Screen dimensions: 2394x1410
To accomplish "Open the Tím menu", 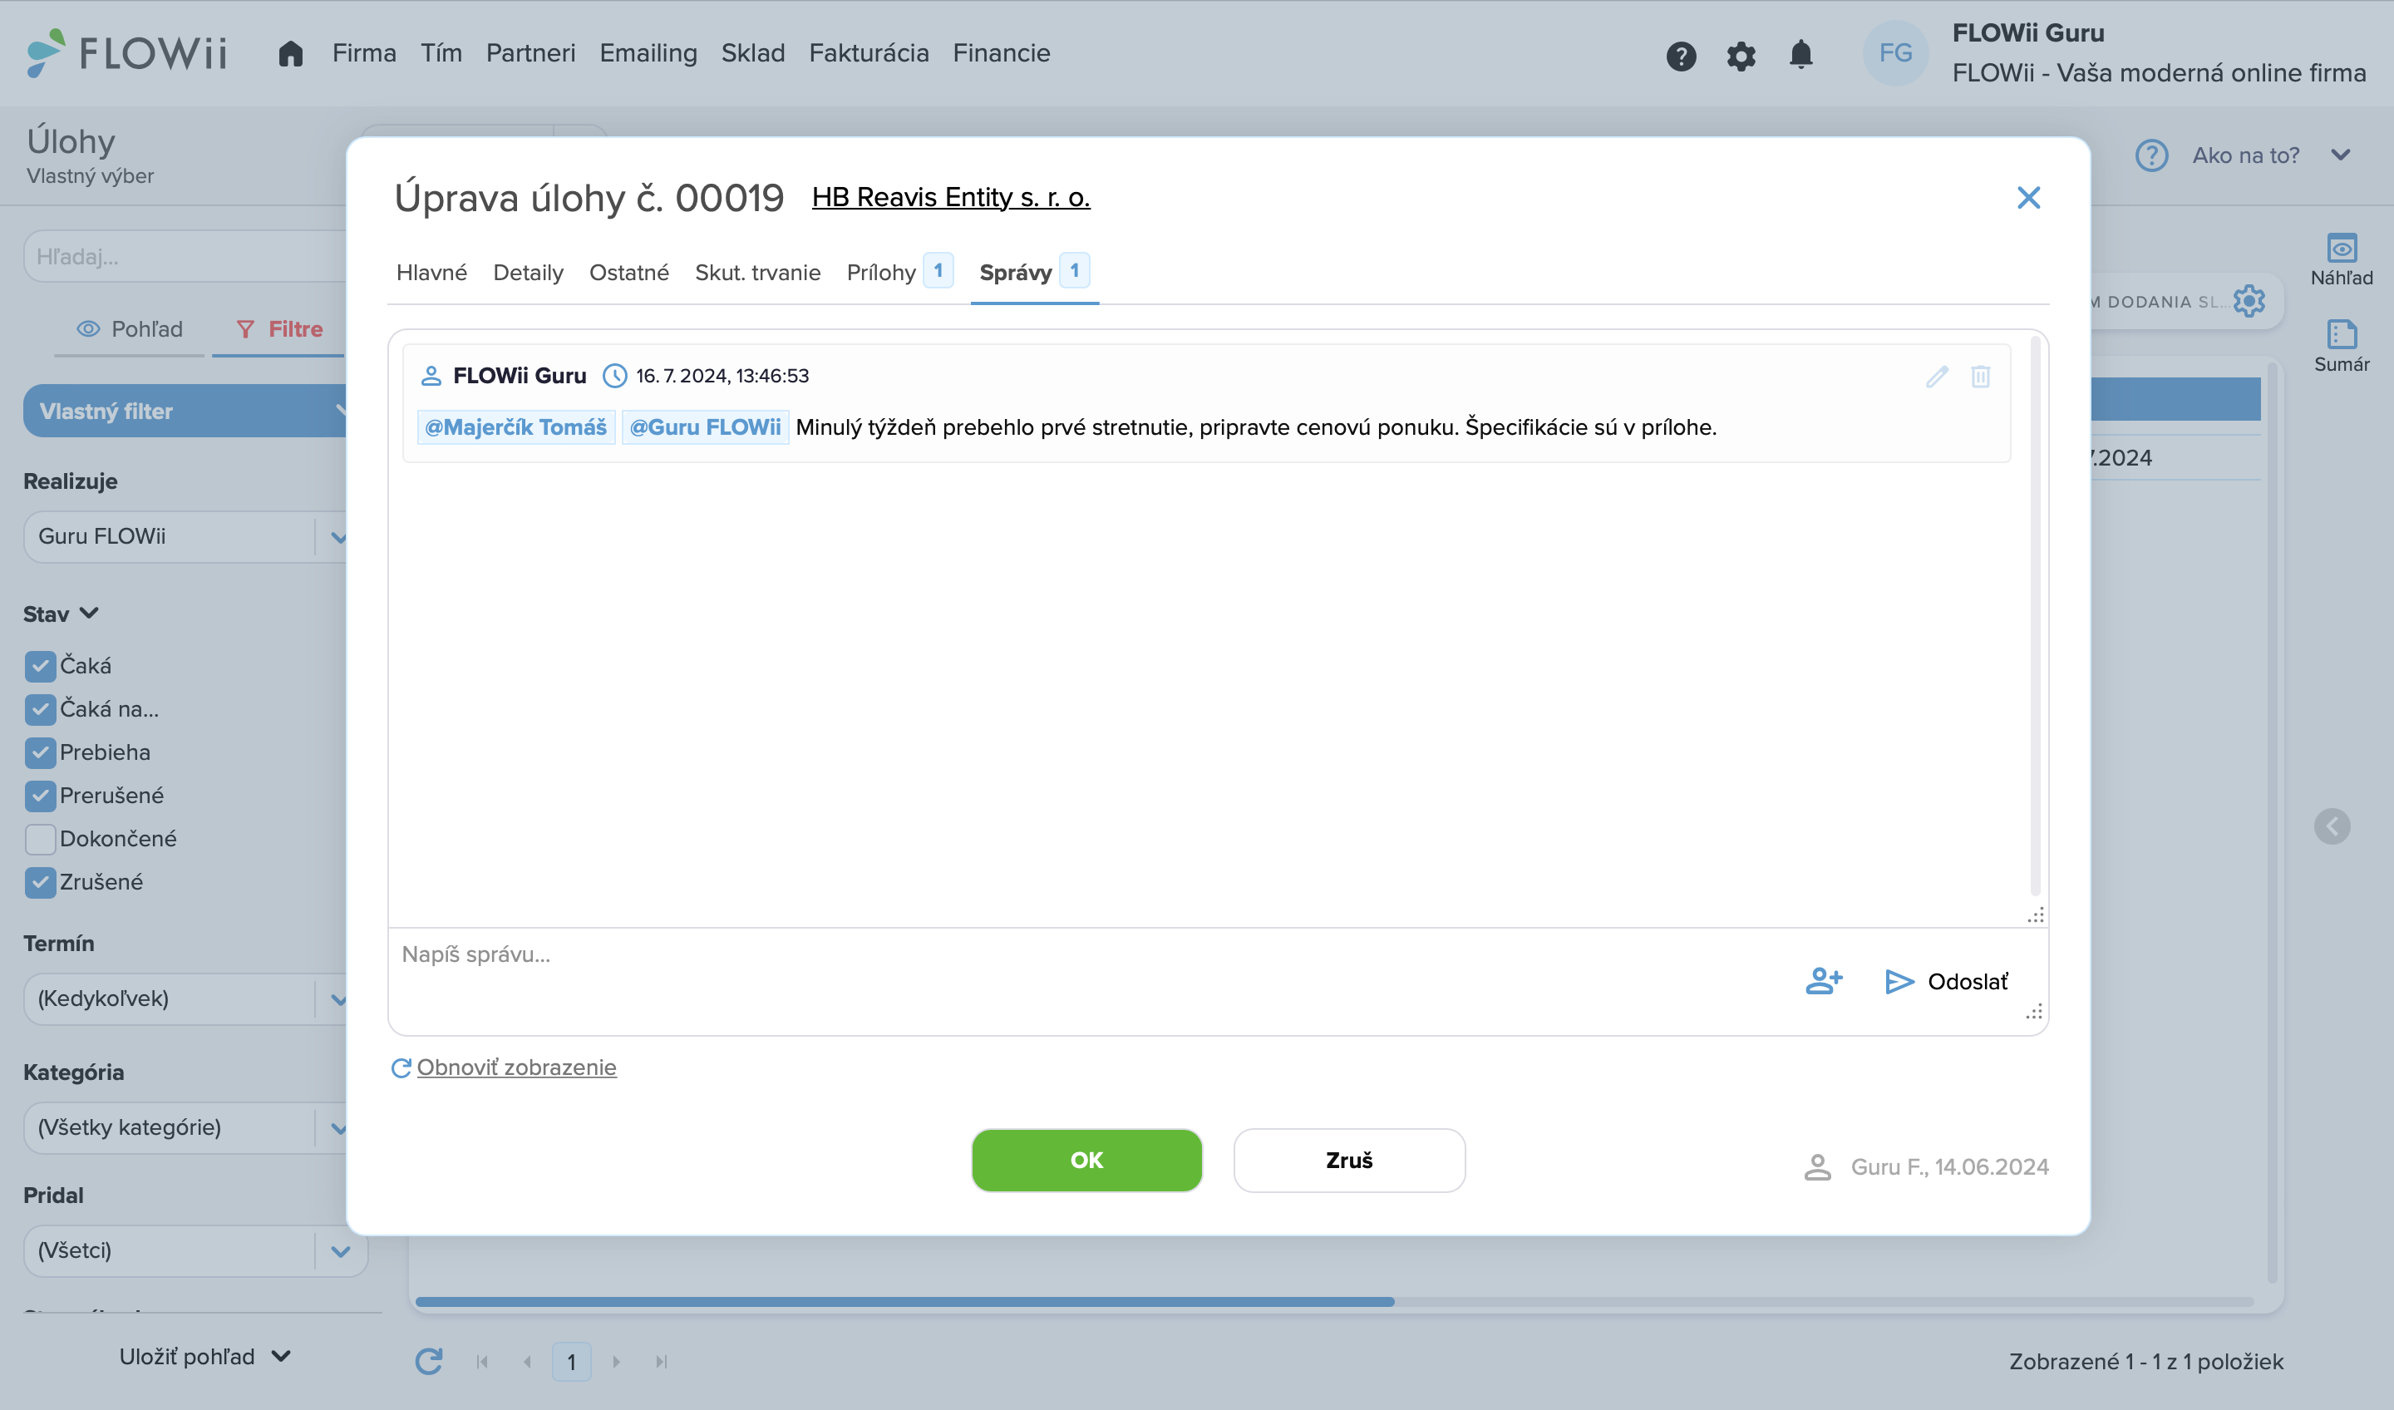I will pos(441,53).
